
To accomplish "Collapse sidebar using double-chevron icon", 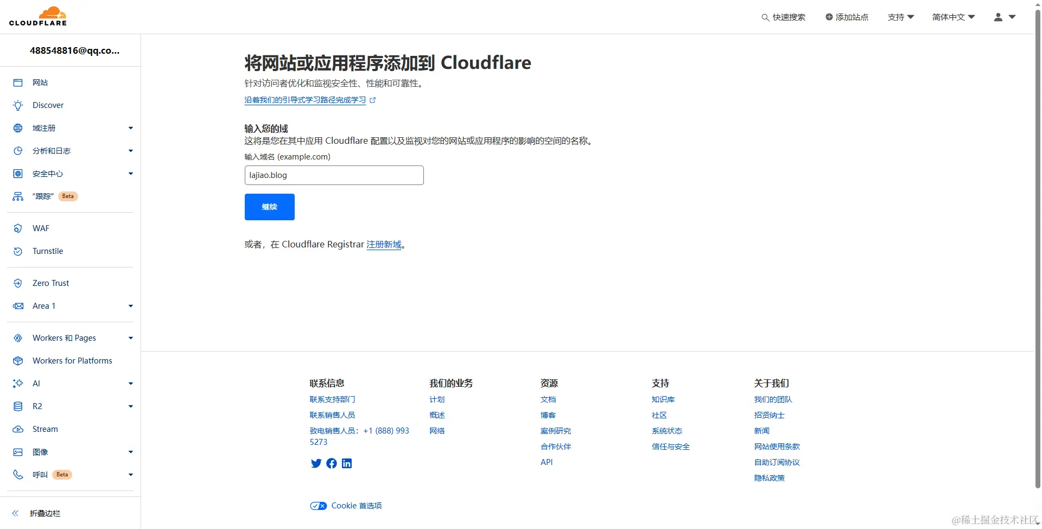I will (x=15, y=513).
